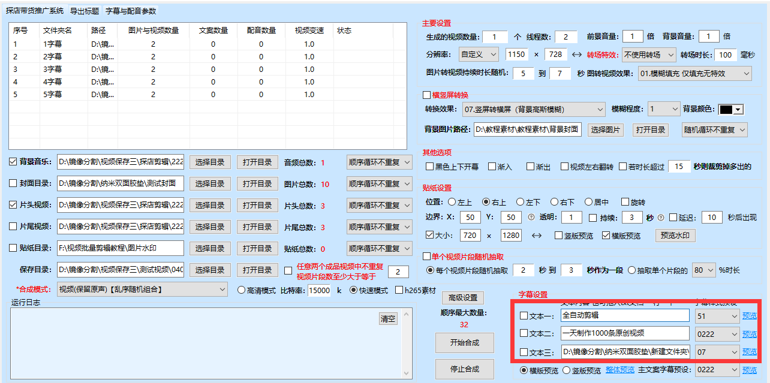770x383 pixels.
Task: Click the 比特率 15000 input field
Action: pyautogui.click(x=319, y=290)
